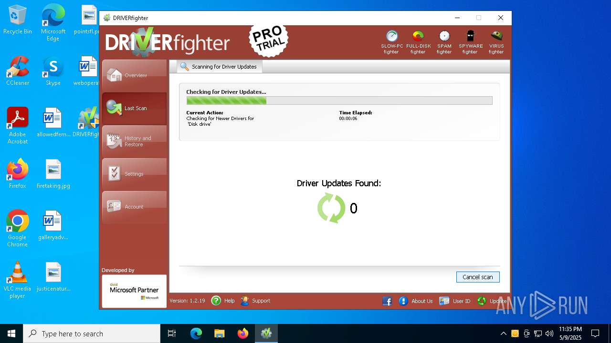The image size is (611, 343).
Task: Open About Us info
Action: pos(422,301)
